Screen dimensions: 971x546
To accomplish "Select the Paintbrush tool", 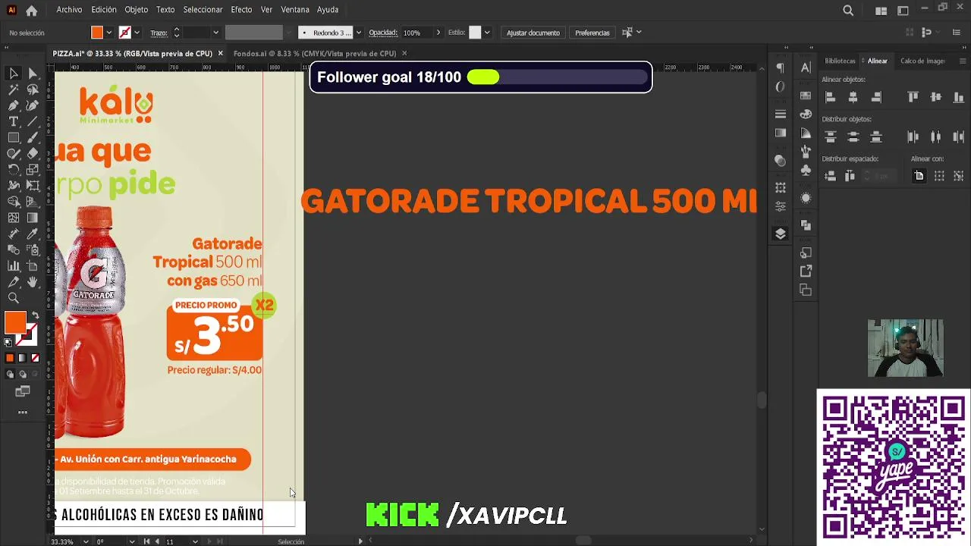I will 33,137.
